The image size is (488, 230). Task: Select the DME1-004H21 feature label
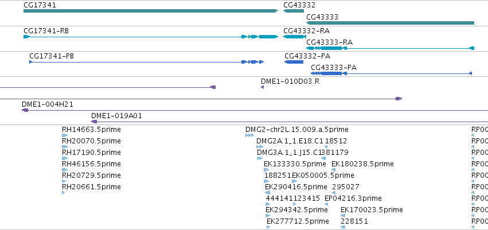pos(48,104)
